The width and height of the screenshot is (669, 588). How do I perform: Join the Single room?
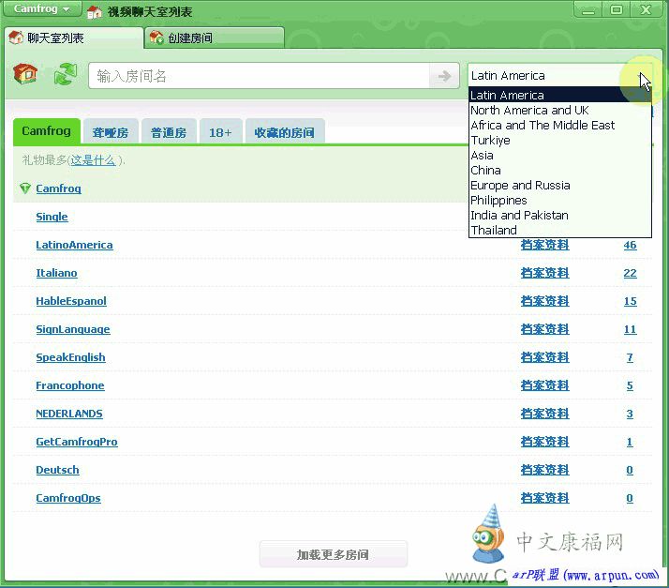[x=52, y=217]
